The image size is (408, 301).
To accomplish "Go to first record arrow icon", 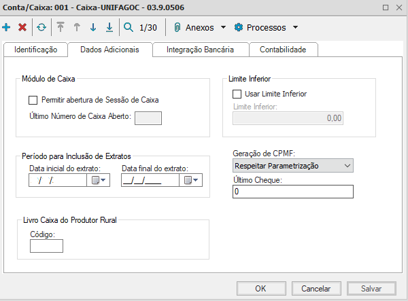I will (x=61, y=28).
